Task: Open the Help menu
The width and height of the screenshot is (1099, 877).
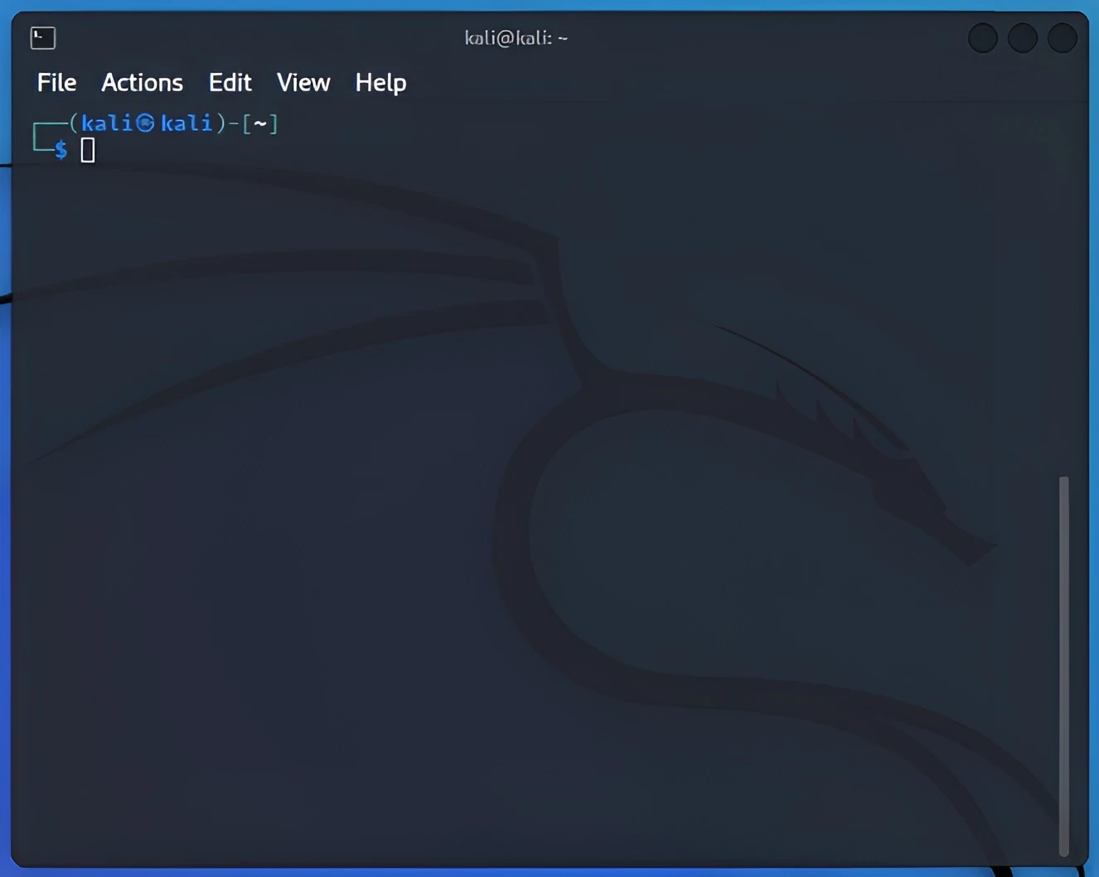Action: pyautogui.click(x=380, y=83)
